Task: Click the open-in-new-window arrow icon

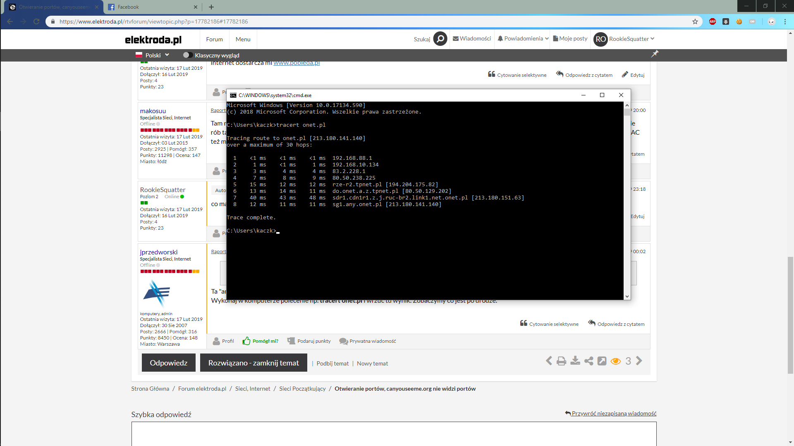Action: click(x=602, y=361)
